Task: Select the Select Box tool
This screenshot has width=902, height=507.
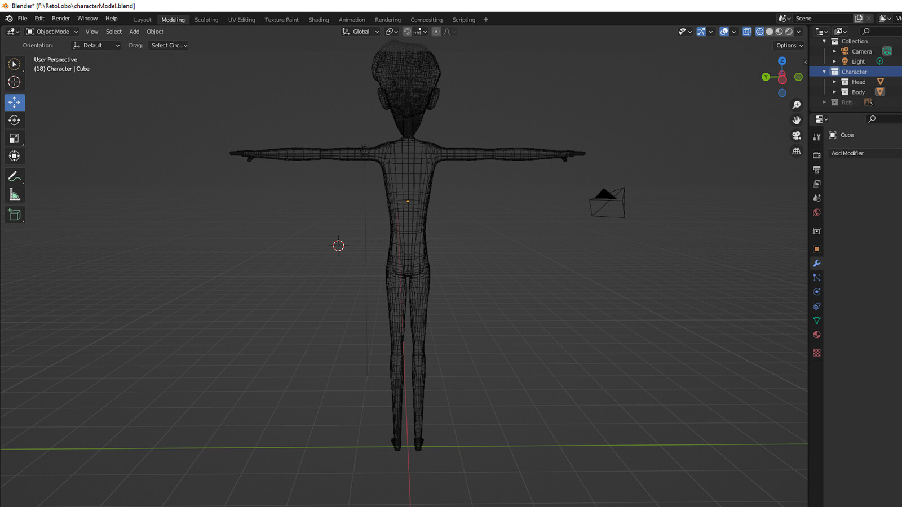Action: pyautogui.click(x=15, y=64)
